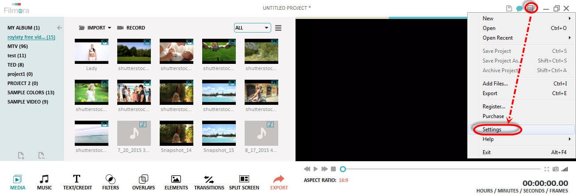Open the IMPORT dropdown

(x=95, y=28)
